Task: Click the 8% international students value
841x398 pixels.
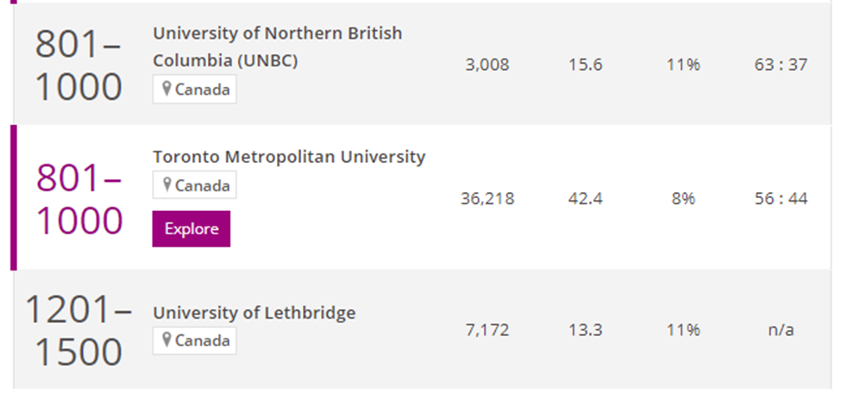Action: click(682, 199)
